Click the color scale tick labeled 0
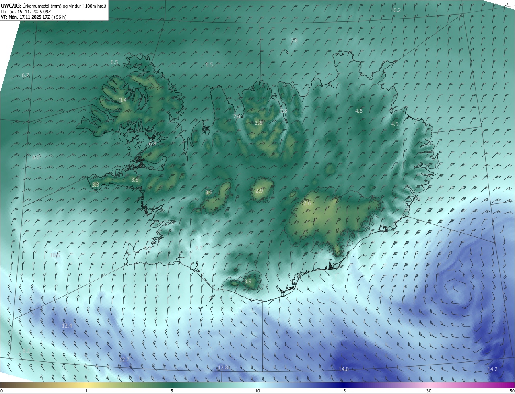The width and height of the screenshot is (515, 394). pyautogui.click(x=2, y=391)
